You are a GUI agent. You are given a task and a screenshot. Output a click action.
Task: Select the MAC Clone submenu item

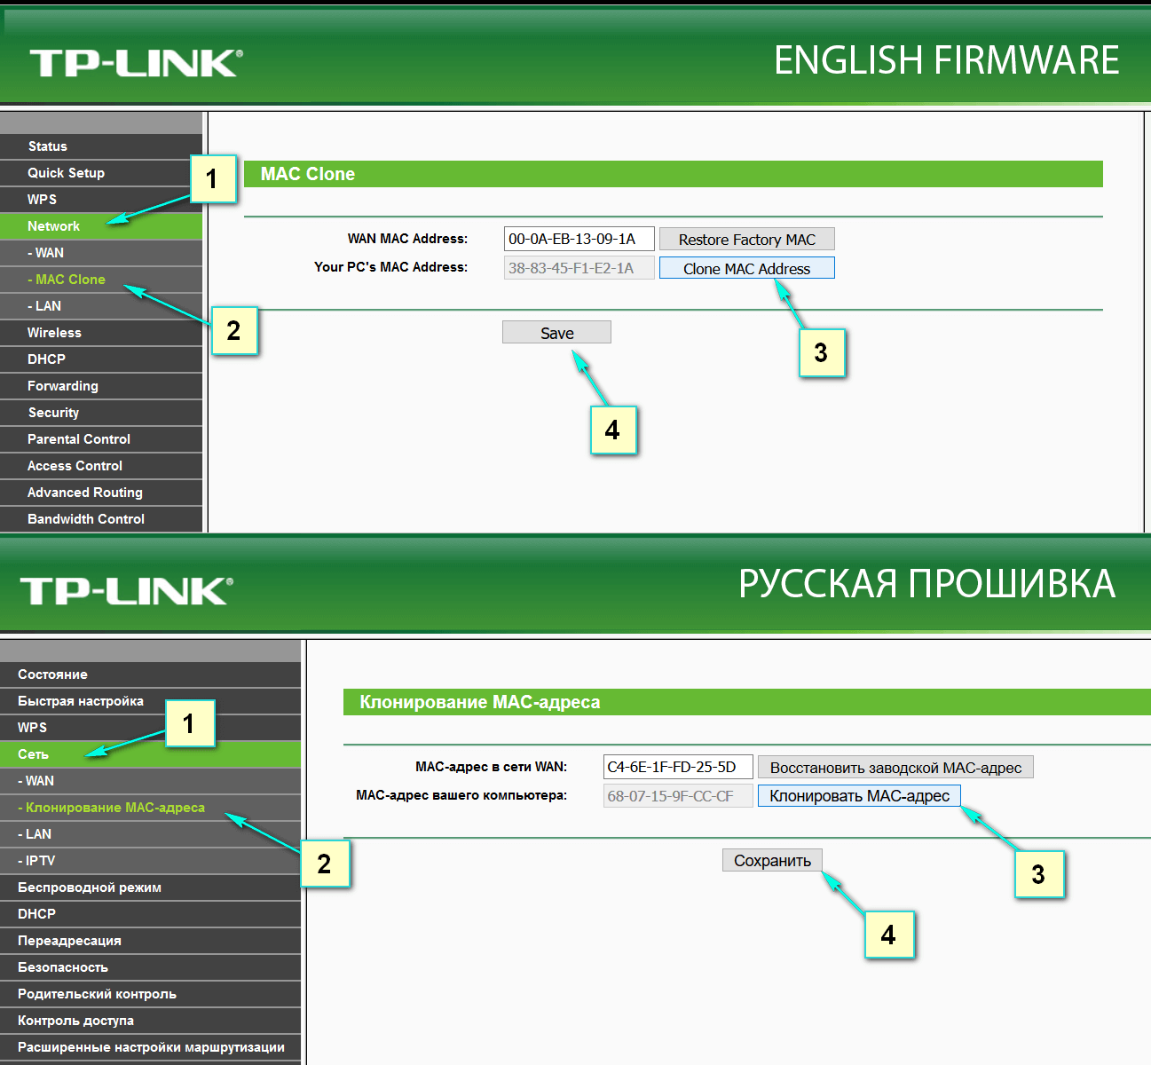pos(70,280)
